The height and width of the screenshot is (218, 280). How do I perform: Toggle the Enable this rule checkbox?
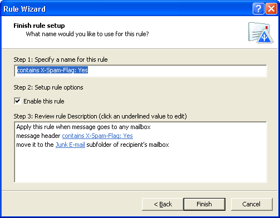[17, 101]
